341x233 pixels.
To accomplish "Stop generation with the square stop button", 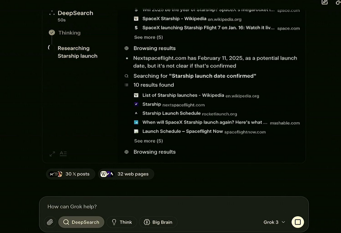I will [x=298, y=222].
